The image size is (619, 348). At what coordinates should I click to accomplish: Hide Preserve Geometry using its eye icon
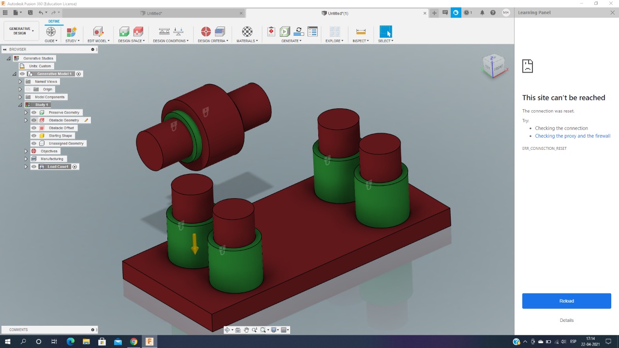[x=34, y=113]
